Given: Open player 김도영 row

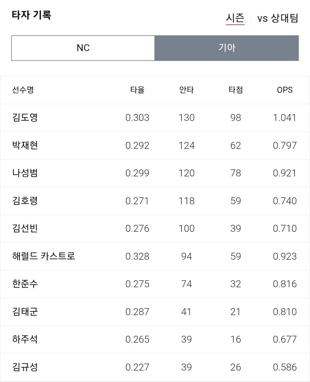Looking at the screenshot, I should 155,118.
